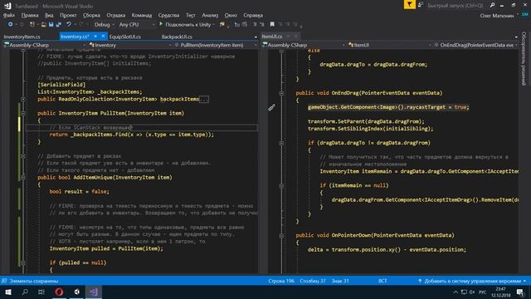Viewport: 531px width, 299px height.
Task: Open Task View on the taskbar
Action: pyautogui.click(x=41, y=292)
